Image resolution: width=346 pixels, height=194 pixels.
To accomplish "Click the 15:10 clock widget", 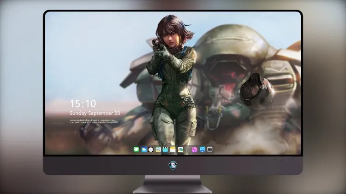I will click(x=83, y=103).
